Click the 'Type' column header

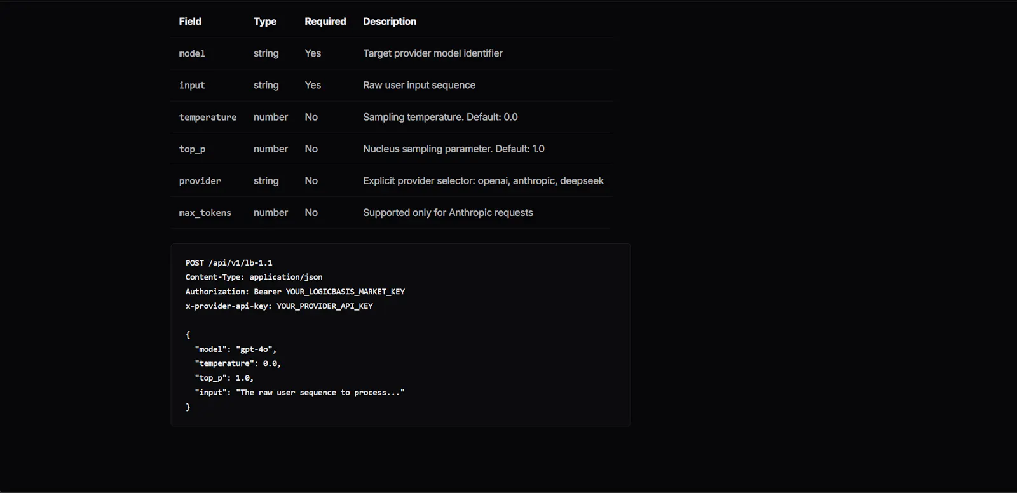(265, 21)
